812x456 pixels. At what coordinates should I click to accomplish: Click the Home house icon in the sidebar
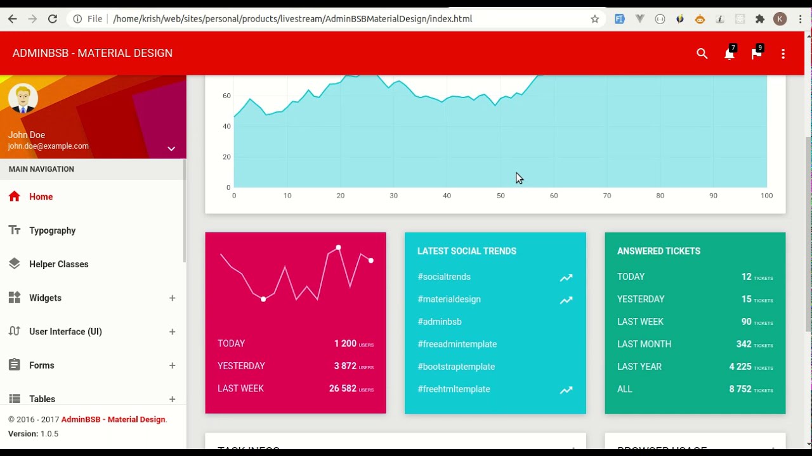(x=15, y=196)
